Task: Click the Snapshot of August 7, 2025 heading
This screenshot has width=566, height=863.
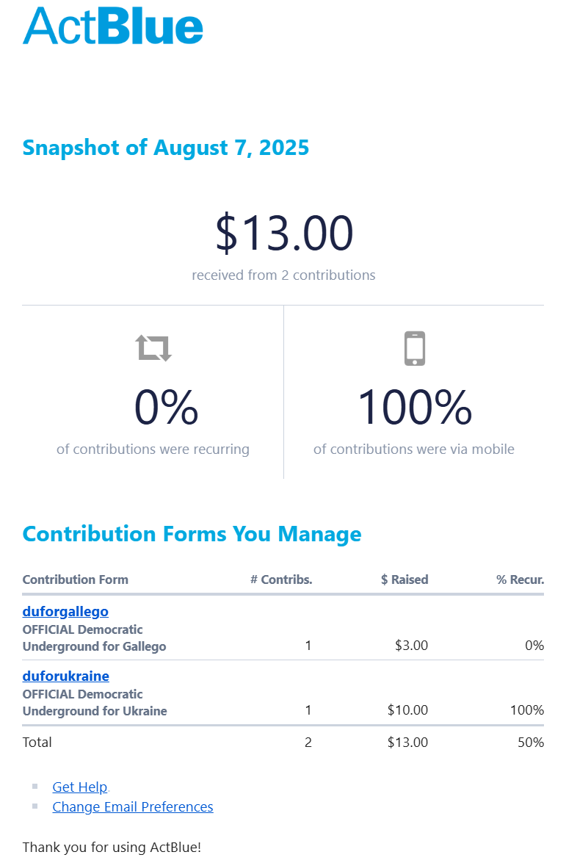Action: (166, 148)
